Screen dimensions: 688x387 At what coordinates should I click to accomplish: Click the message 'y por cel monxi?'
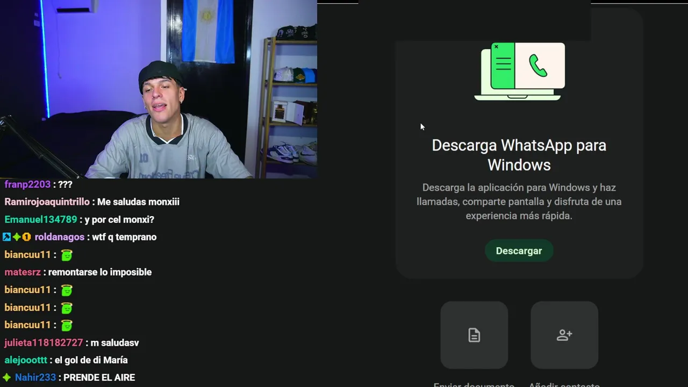coord(119,220)
